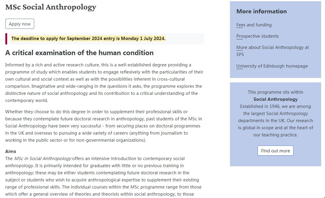Viewport: 325px width, 198px height.
Task: Open More about Social Anthropology at SPS
Action: pos(272,47)
